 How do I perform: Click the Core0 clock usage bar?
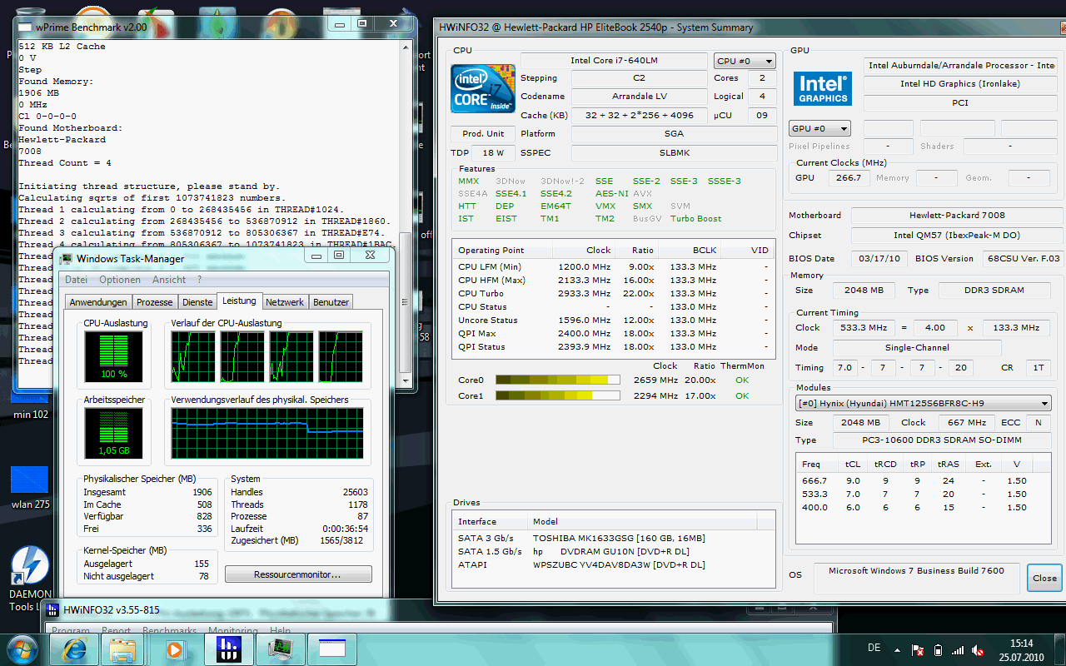point(558,380)
